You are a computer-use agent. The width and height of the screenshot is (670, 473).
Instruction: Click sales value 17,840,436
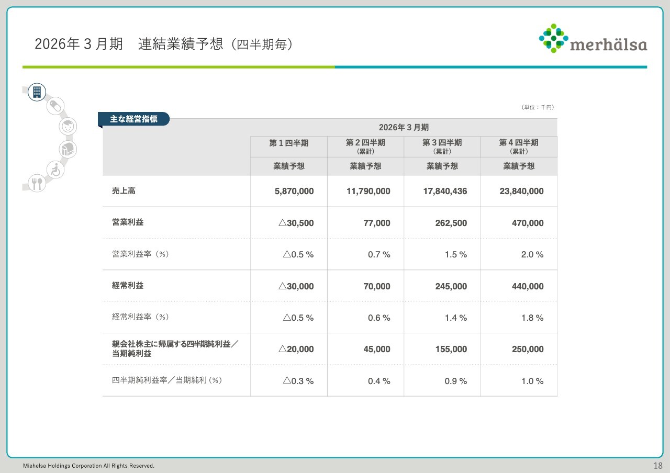pos(445,192)
